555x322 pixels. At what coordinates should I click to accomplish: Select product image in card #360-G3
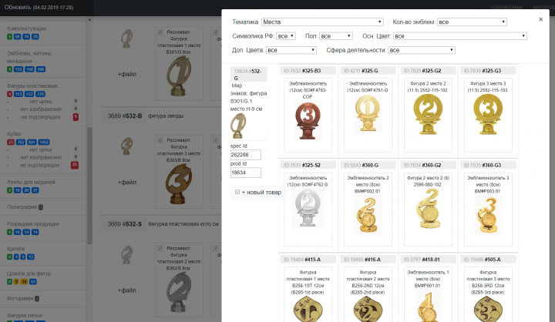[488, 215]
